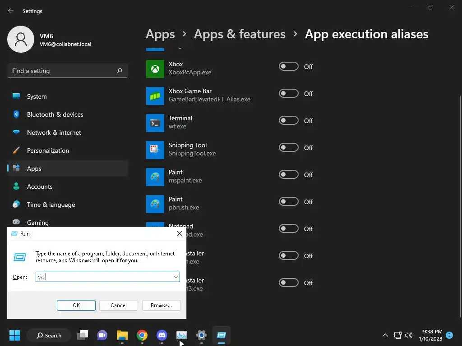Click the settings page vertical scrollbar
This screenshot has width=462, height=346.
460,206
